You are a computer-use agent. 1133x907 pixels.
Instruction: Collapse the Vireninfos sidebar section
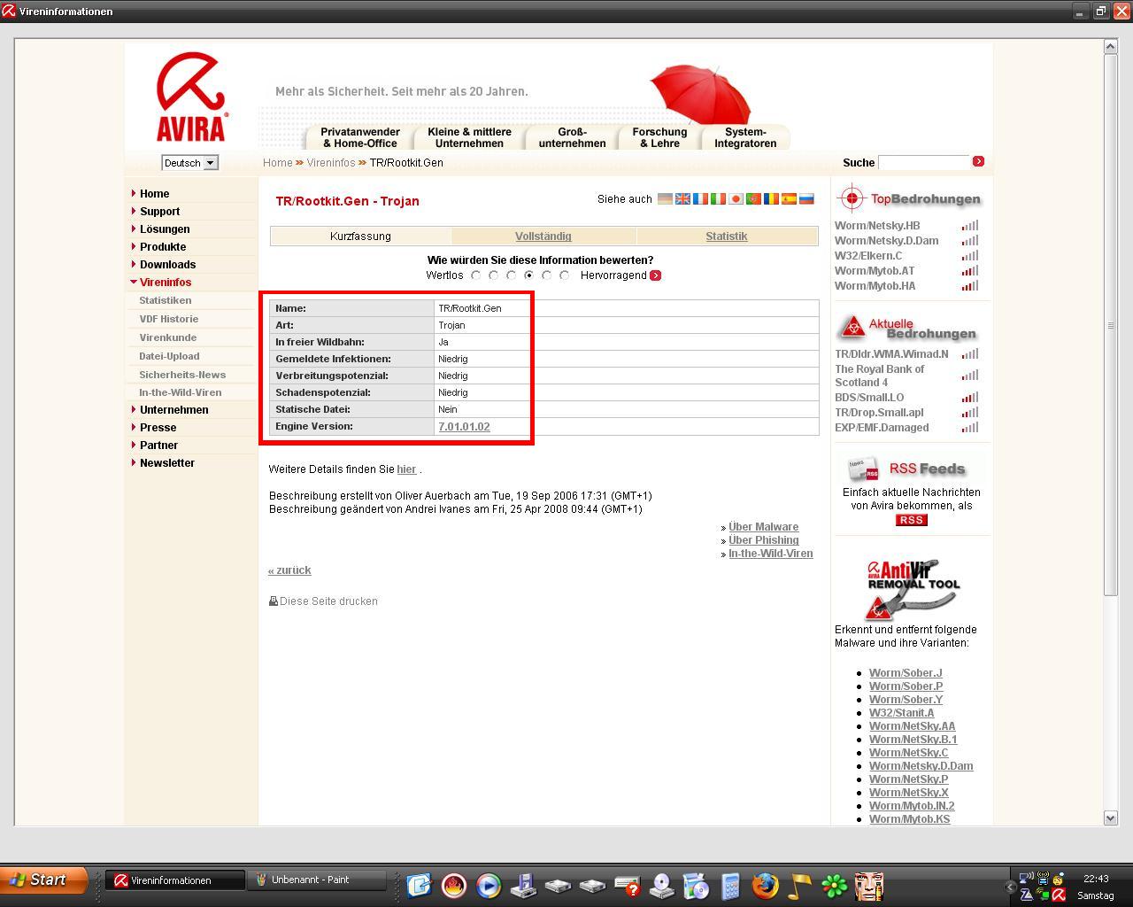coord(165,282)
